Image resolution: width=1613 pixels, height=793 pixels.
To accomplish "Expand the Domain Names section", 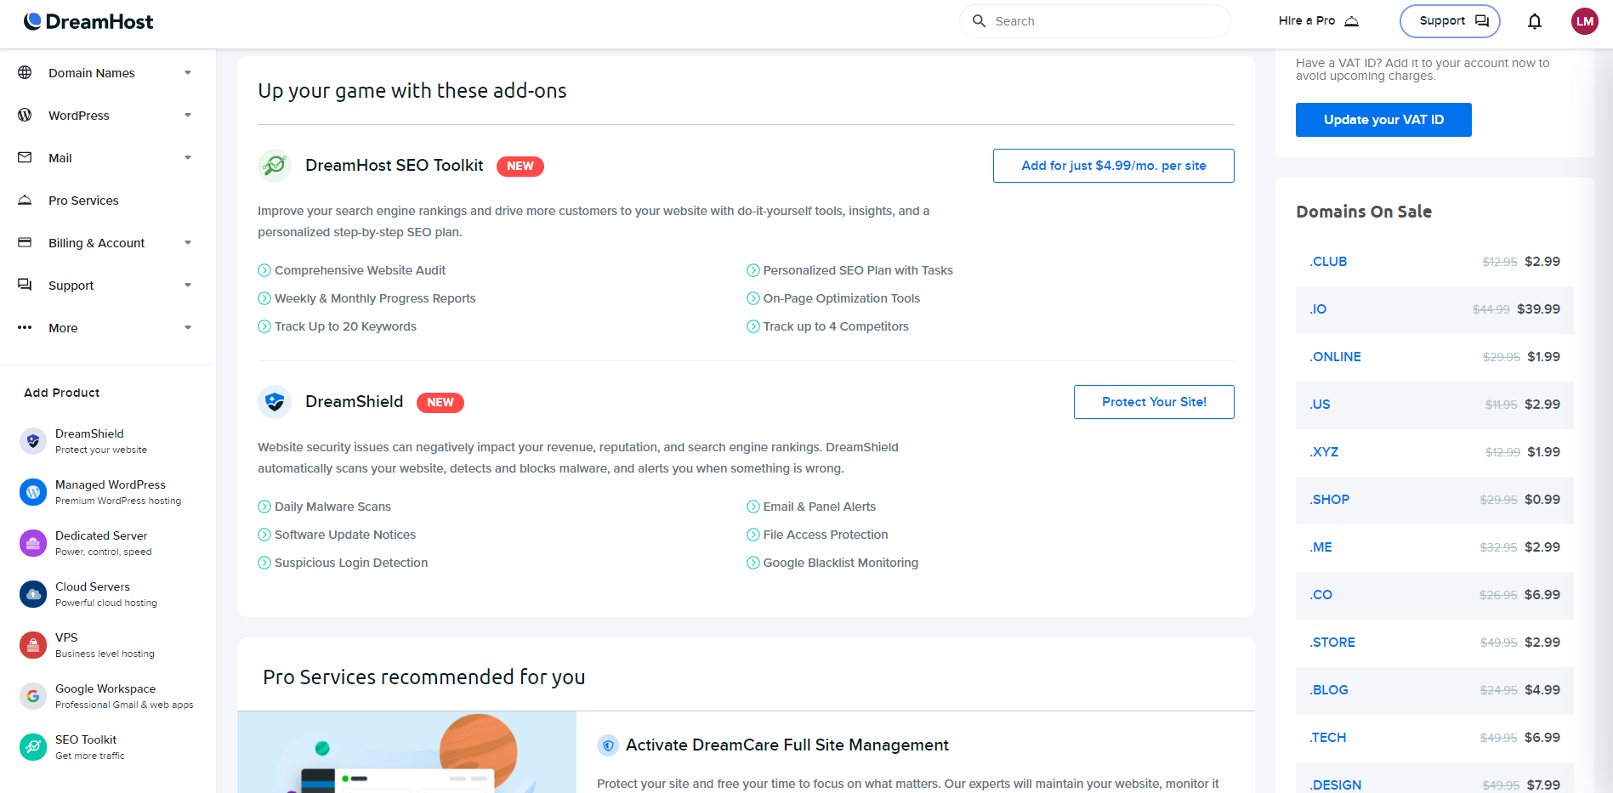I will 91,73.
